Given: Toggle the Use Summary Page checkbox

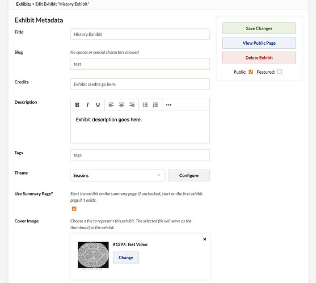Looking at the screenshot, I should (74, 209).
